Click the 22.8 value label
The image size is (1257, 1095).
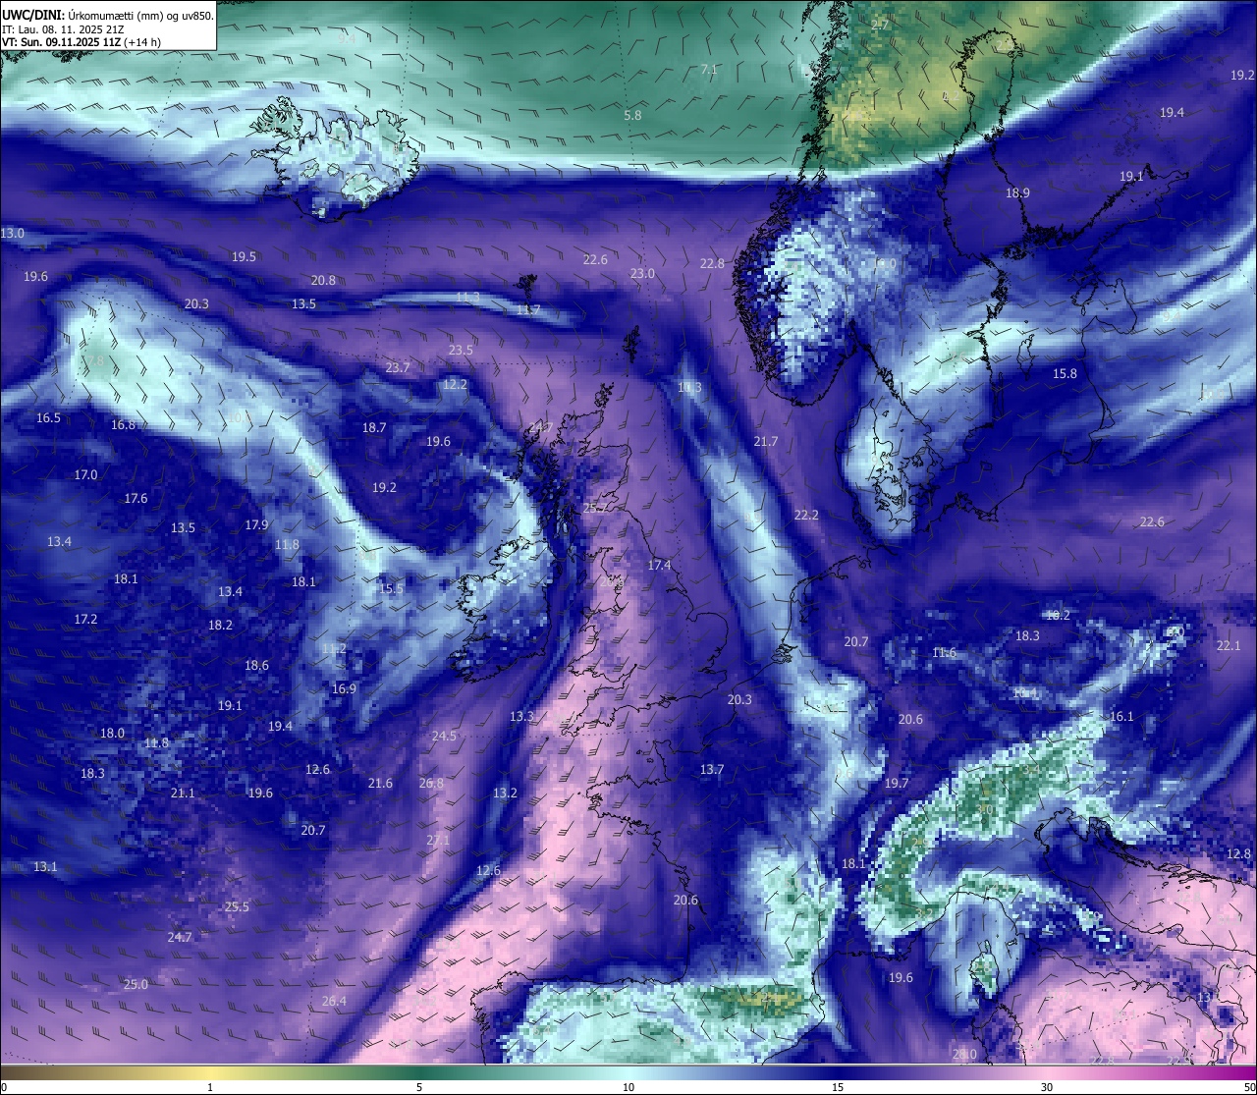point(712,263)
